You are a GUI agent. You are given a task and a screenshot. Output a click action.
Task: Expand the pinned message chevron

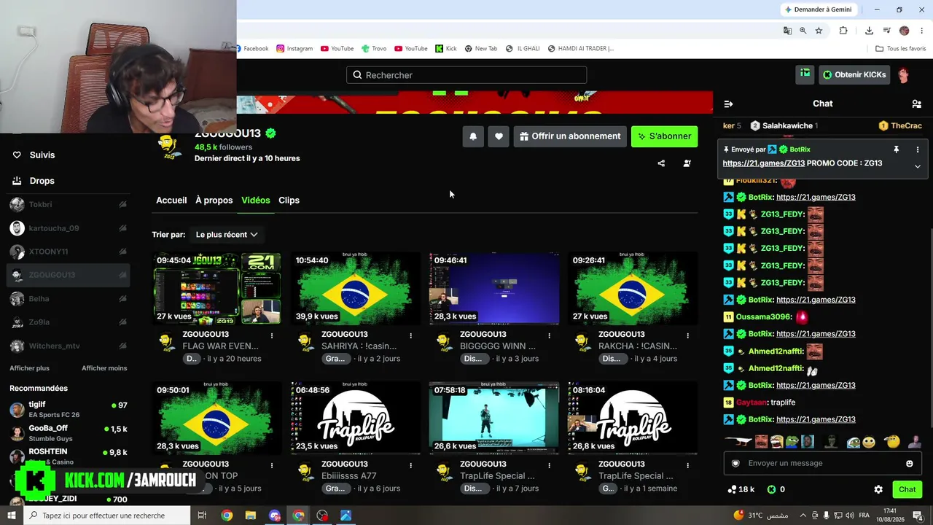[x=918, y=166]
